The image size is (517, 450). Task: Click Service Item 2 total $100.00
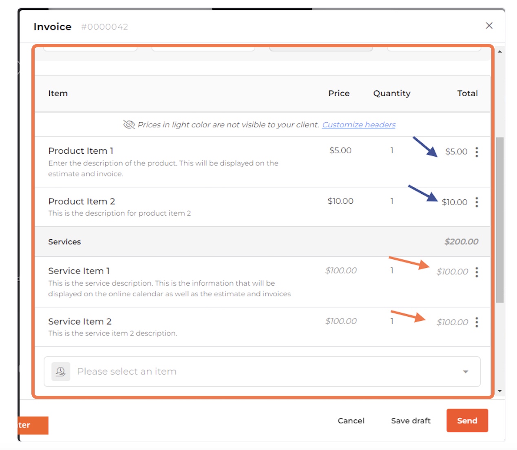(x=452, y=322)
